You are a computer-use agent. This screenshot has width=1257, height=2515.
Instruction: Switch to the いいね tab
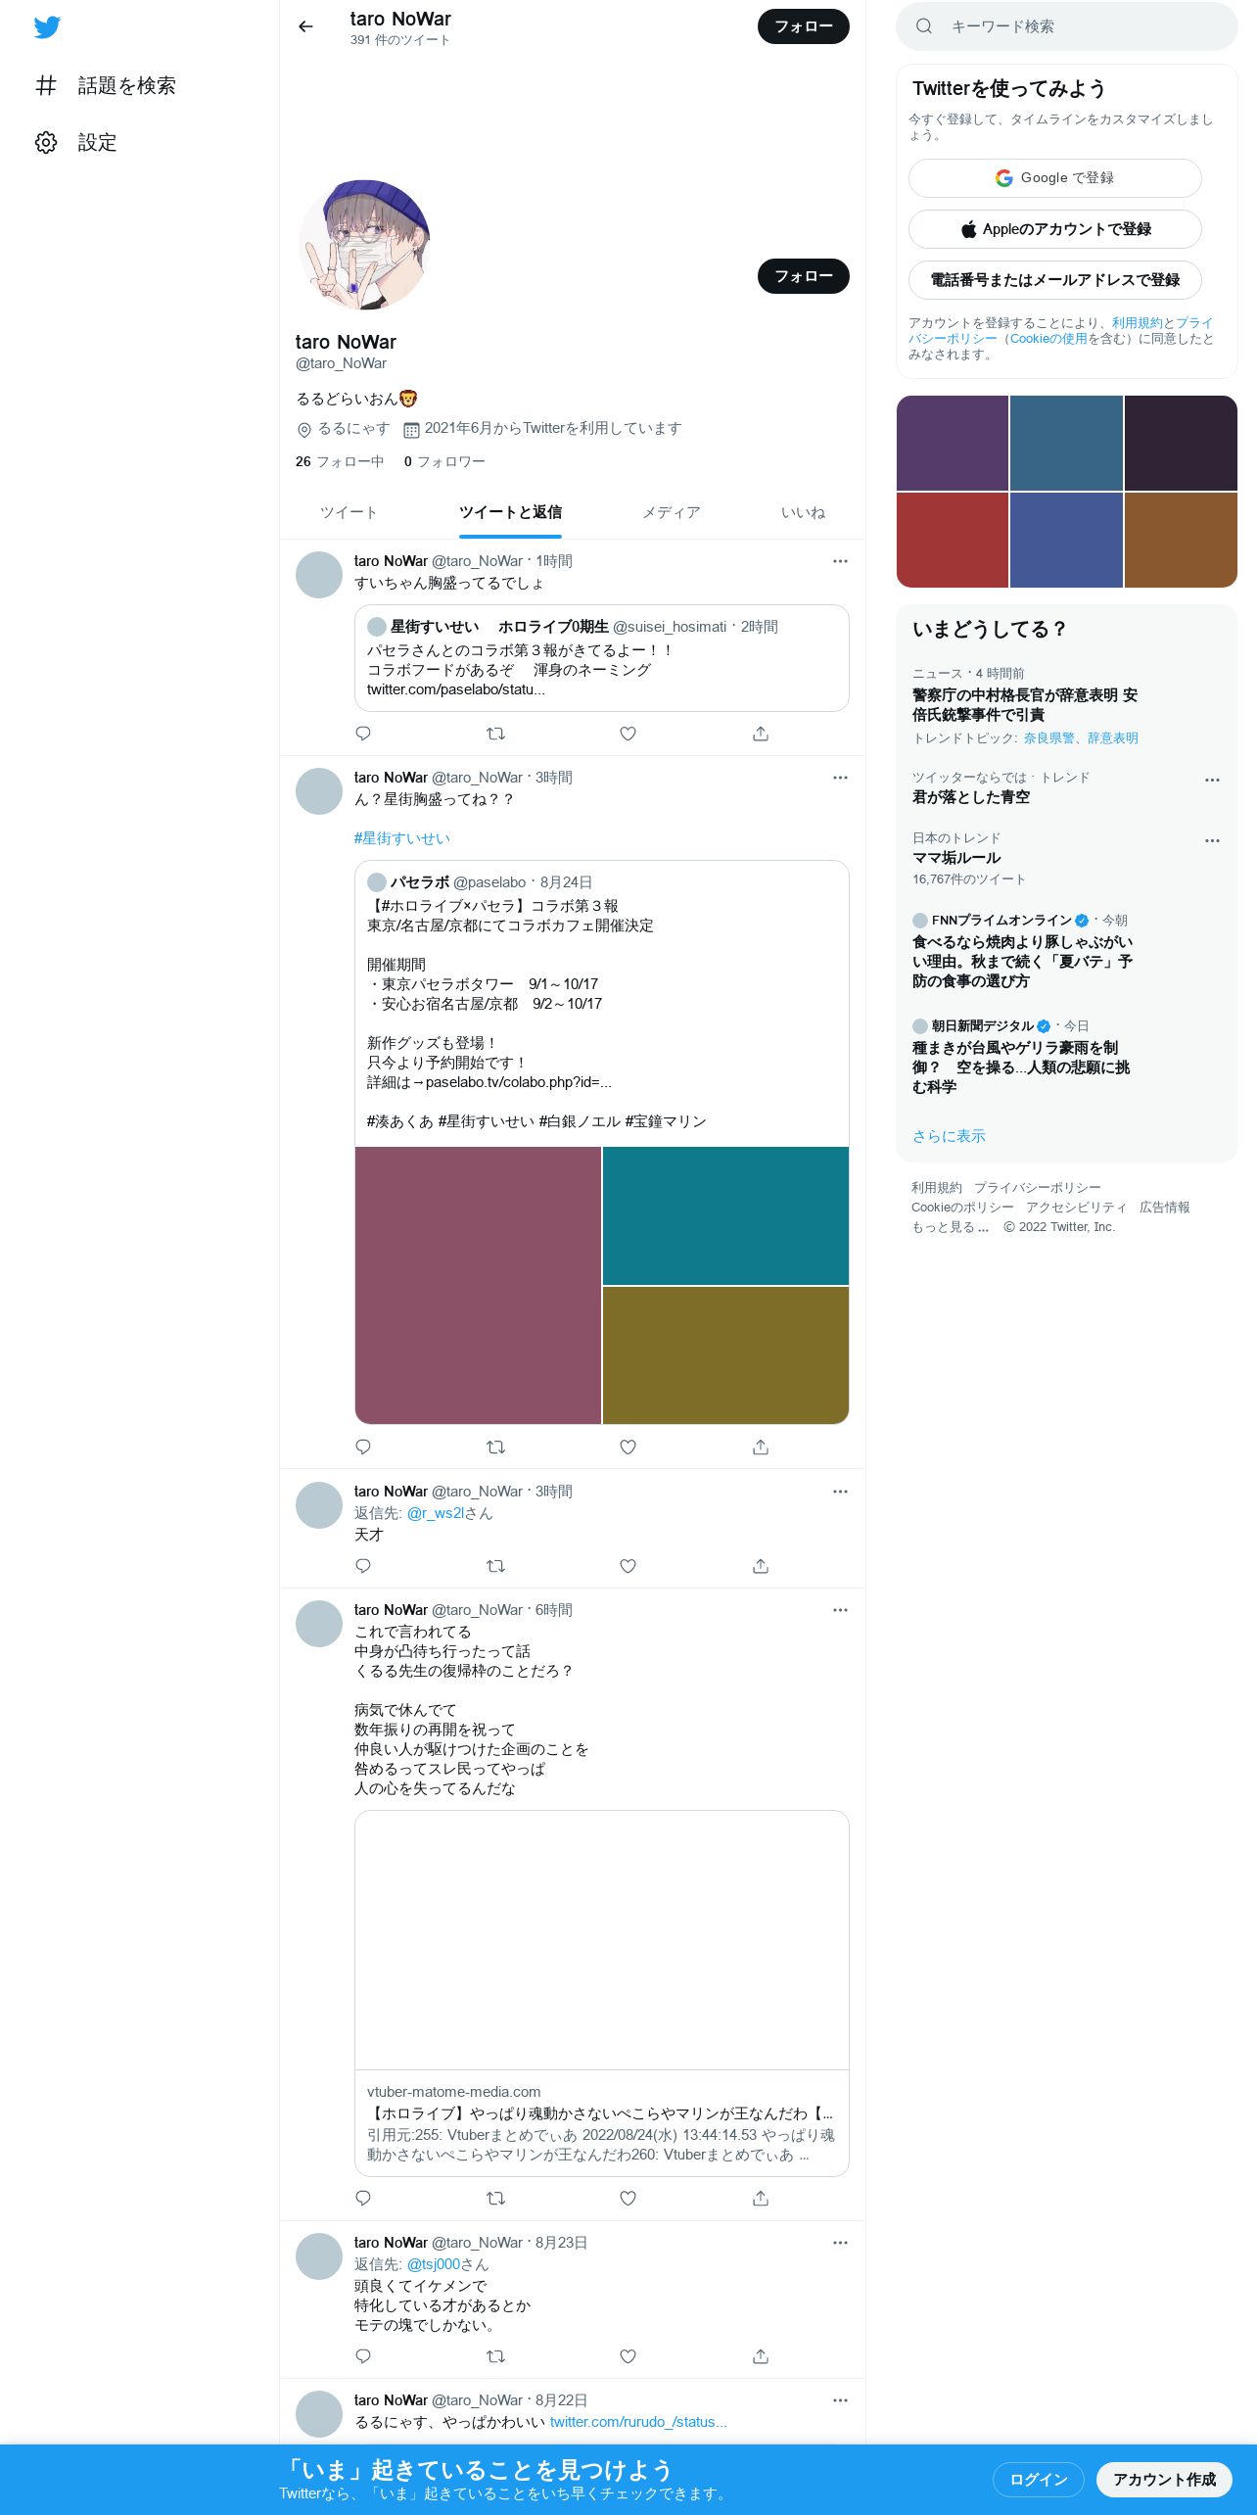click(803, 512)
